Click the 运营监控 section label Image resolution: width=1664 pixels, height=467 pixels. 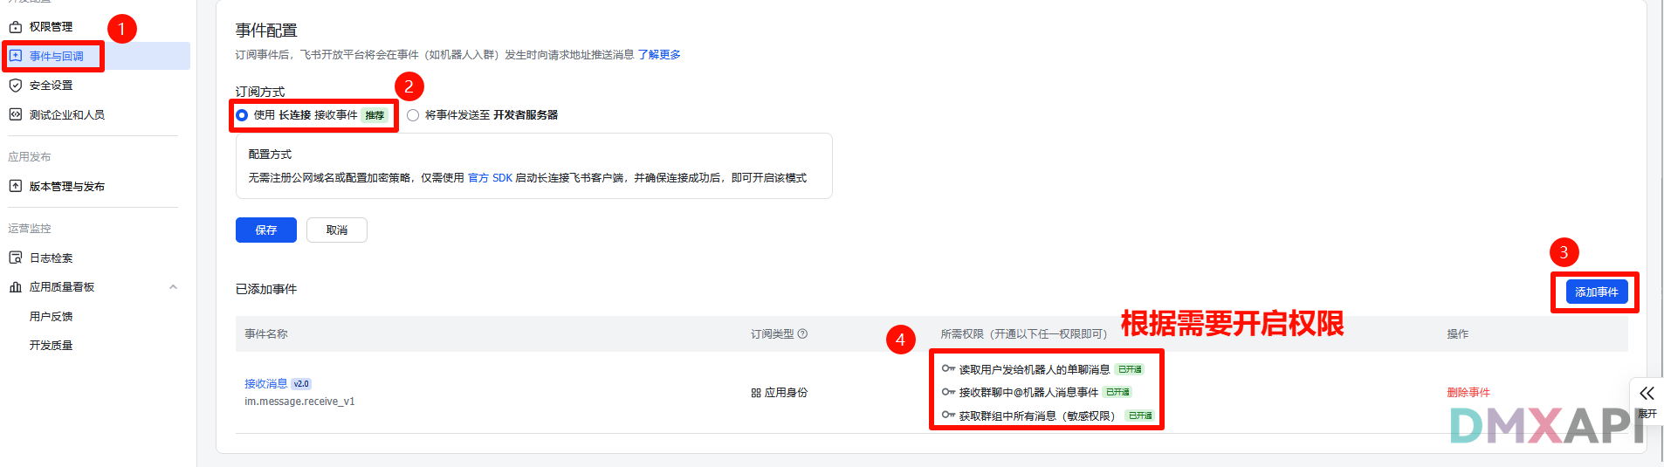(30, 229)
